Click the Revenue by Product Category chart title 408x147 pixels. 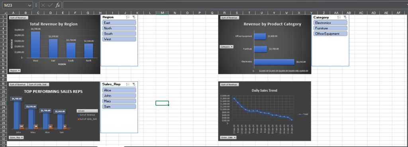pos(272,24)
